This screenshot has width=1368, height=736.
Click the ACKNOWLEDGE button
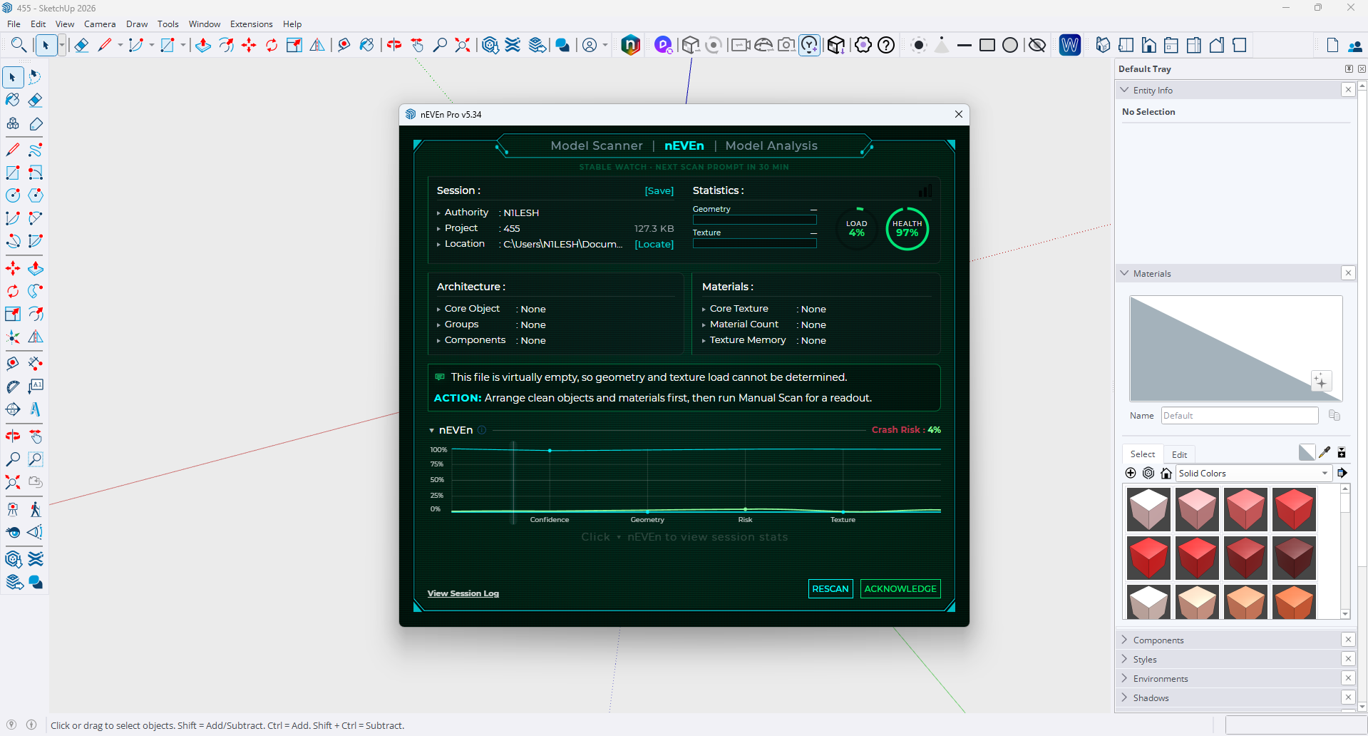(x=900, y=588)
